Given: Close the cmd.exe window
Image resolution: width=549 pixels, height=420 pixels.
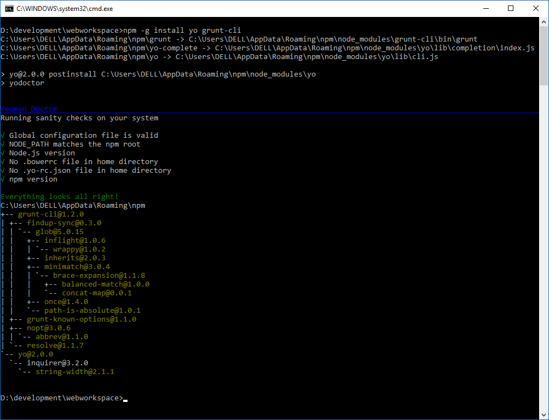Looking at the screenshot, I should (x=536, y=8).
